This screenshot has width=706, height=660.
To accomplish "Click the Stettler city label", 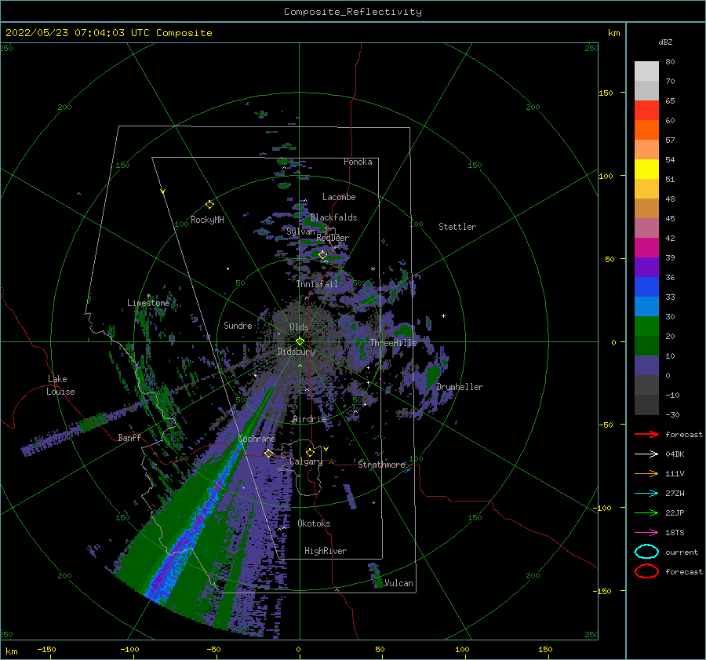I will (x=457, y=227).
